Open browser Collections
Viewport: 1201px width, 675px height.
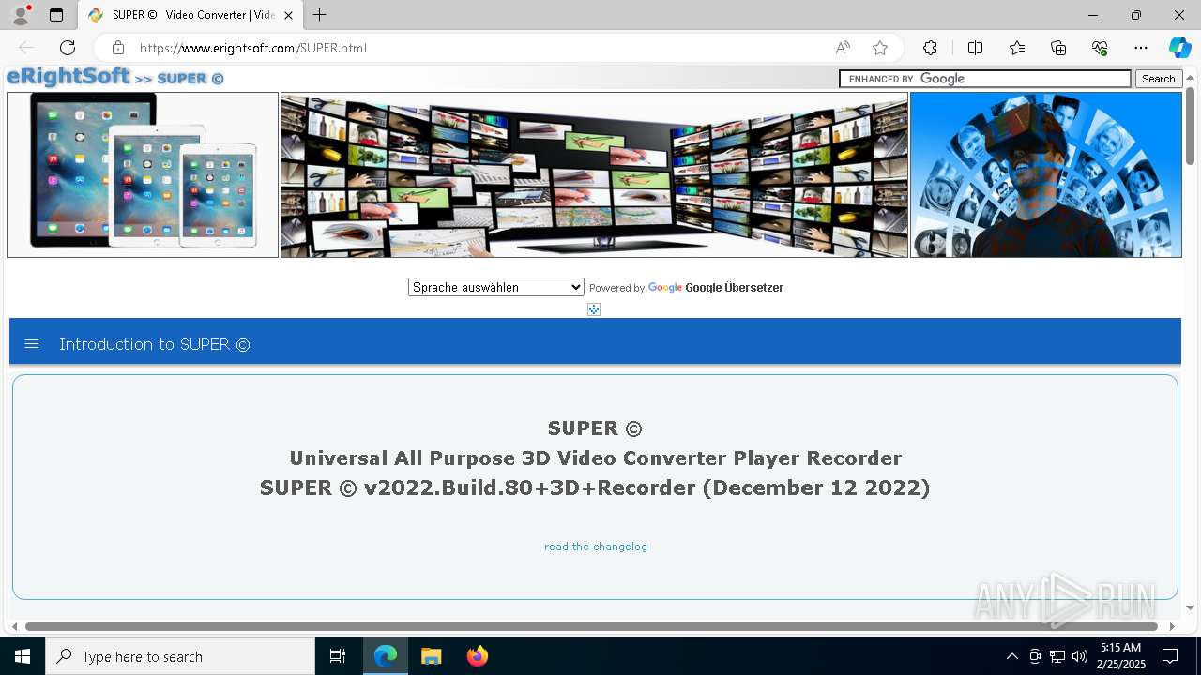point(1058,48)
